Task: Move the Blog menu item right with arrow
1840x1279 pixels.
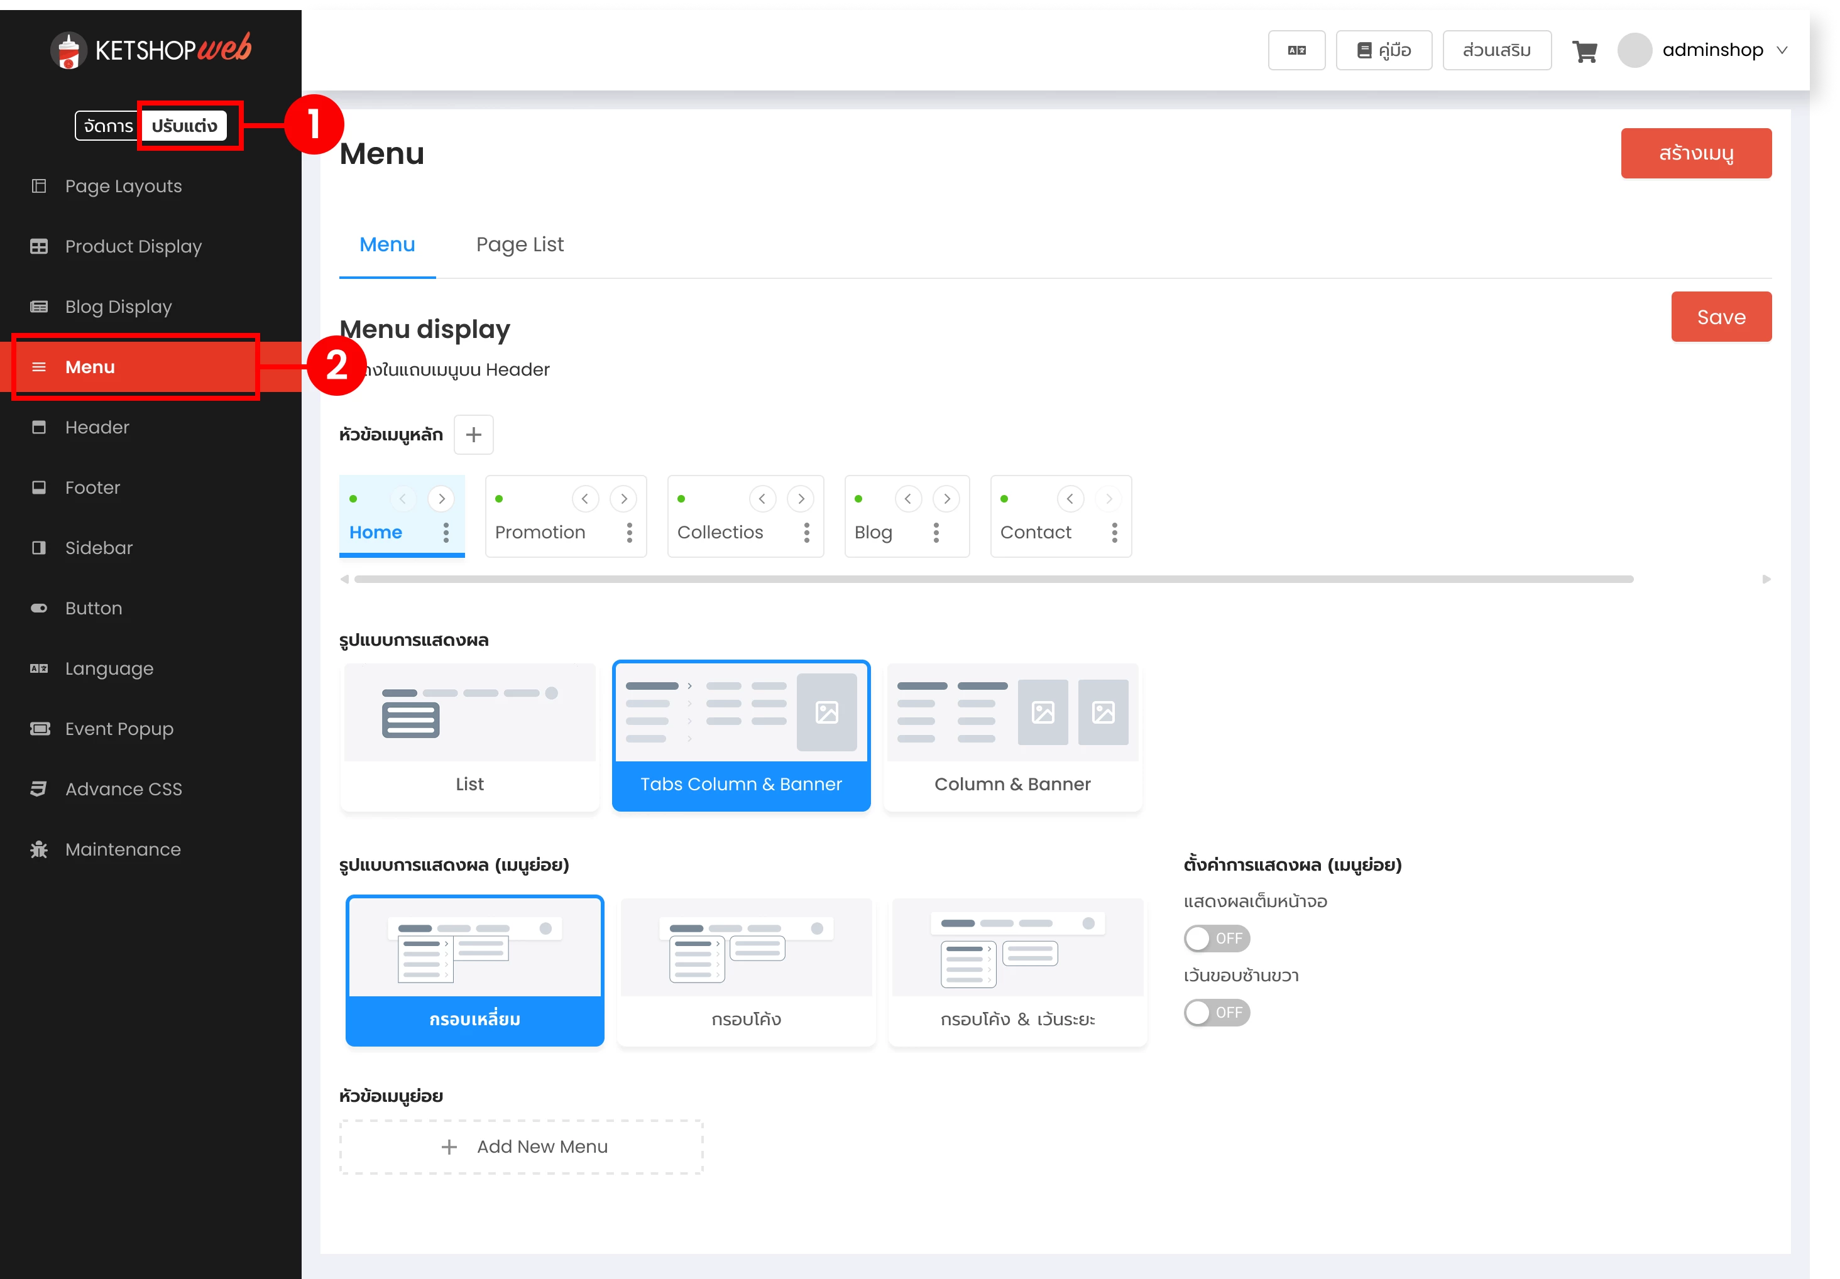Action: pyautogui.click(x=946, y=499)
